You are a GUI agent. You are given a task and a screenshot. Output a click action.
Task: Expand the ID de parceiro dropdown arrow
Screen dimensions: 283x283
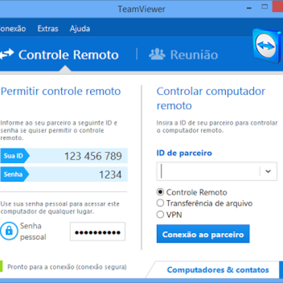coord(268,171)
